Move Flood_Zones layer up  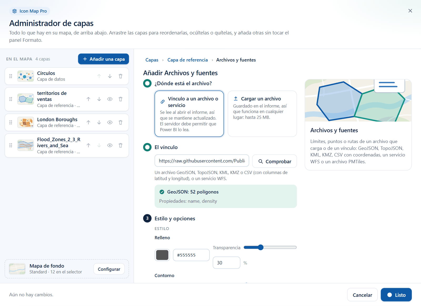88,145
